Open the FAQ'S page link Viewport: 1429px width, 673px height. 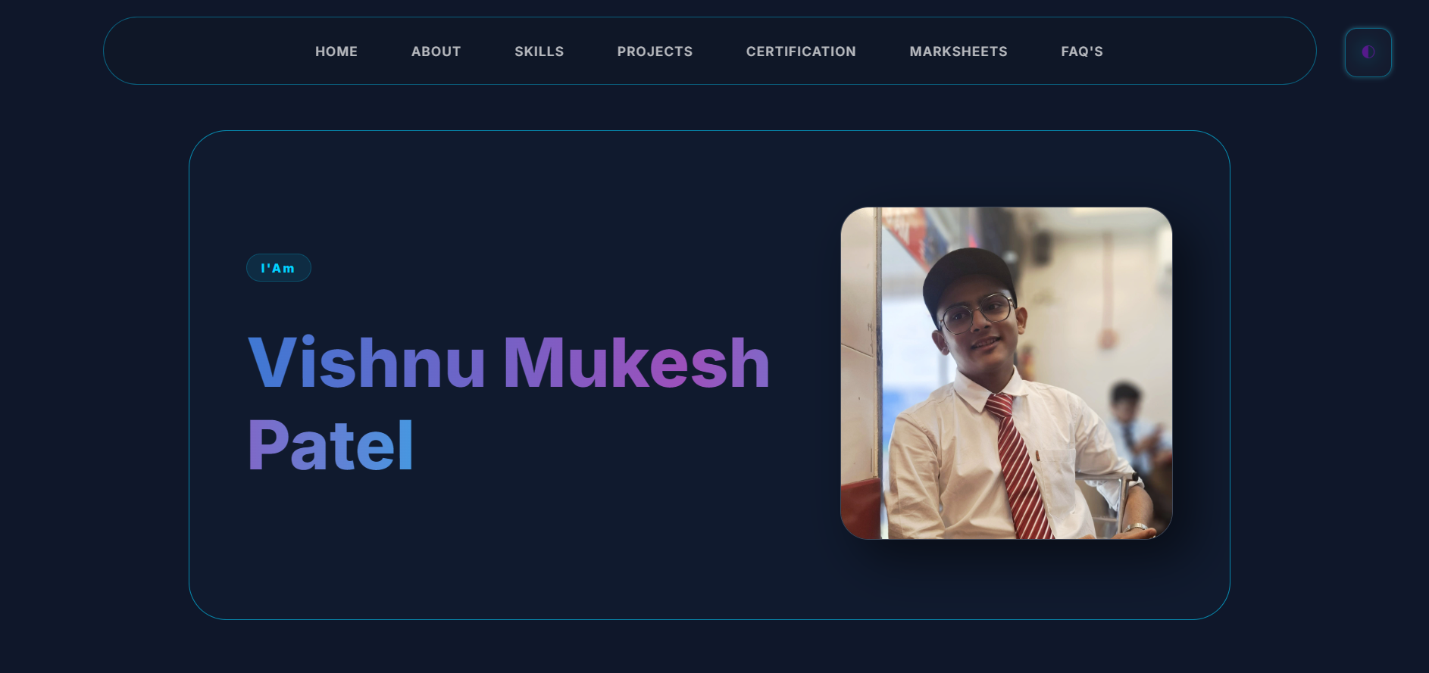coord(1082,51)
